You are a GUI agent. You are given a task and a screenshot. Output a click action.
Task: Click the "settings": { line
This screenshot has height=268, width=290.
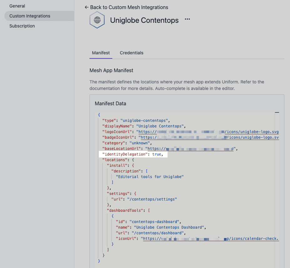point(121,194)
